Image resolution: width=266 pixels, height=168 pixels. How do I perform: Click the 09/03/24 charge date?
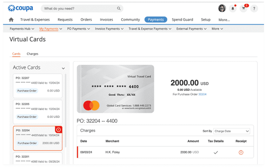(86, 152)
